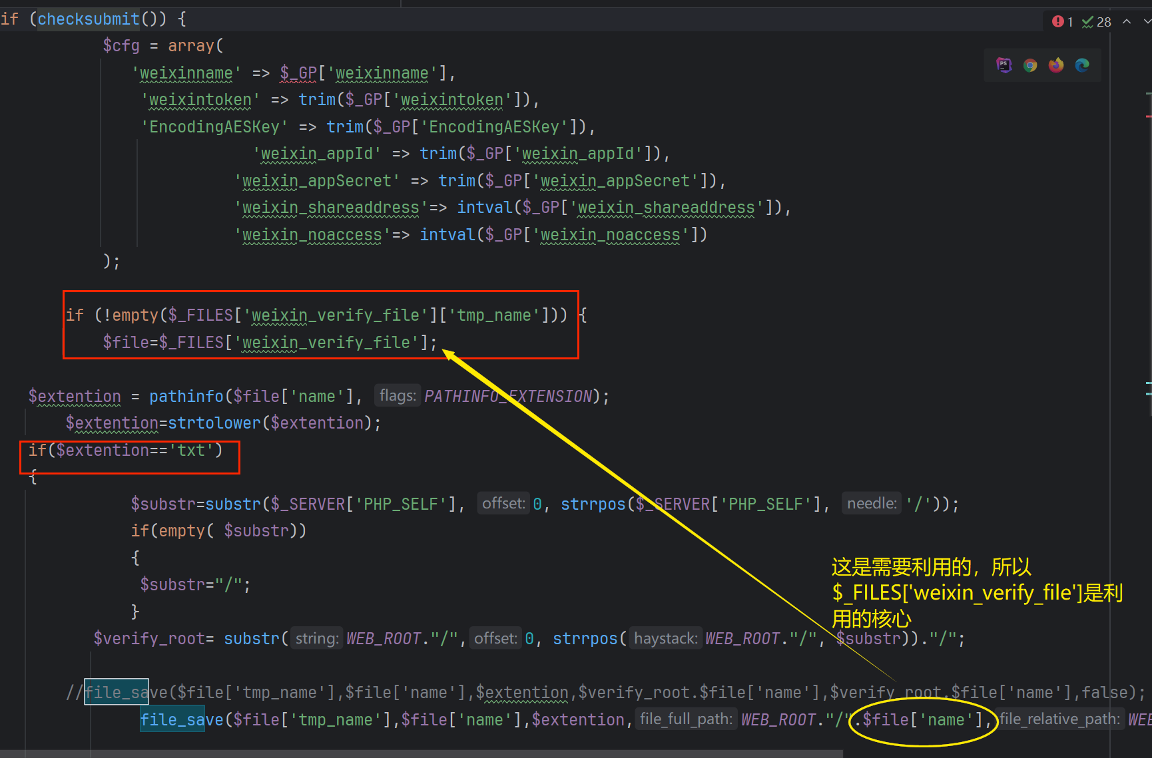Click the strtolower function call
The width and height of the screenshot is (1152, 758).
click(x=214, y=423)
